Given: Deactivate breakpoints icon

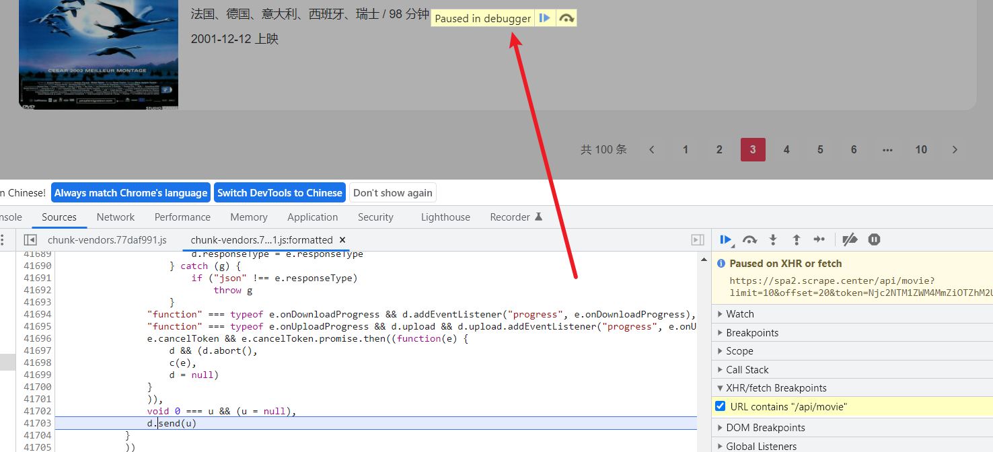Looking at the screenshot, I should point(850,239).
